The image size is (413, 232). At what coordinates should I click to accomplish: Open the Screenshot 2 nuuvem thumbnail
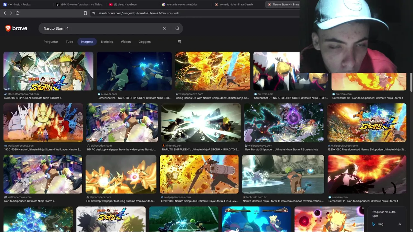click(367, 174)
